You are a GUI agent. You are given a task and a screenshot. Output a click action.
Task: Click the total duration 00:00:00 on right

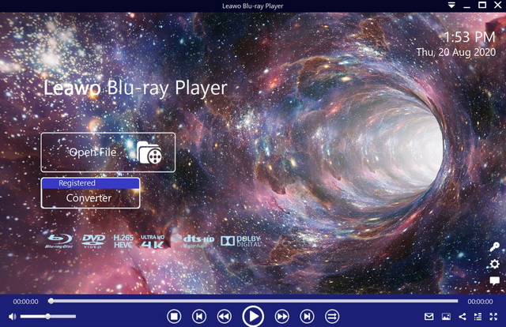pyautogui.click(x=480, y=302)
